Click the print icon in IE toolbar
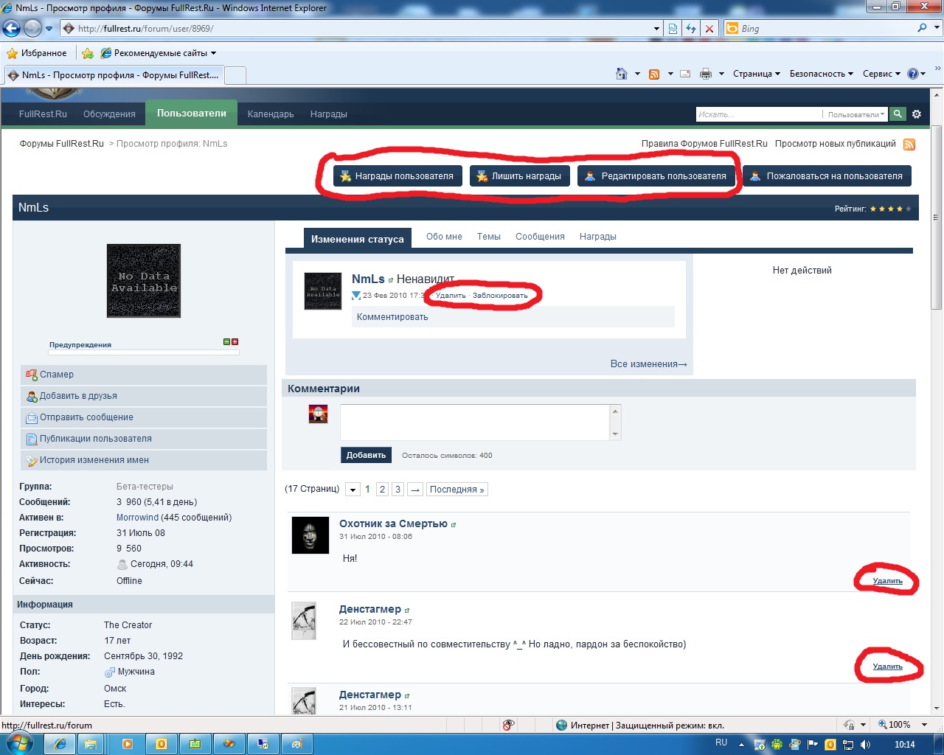This screenshot has width=944, height=755. coord(706,74)
